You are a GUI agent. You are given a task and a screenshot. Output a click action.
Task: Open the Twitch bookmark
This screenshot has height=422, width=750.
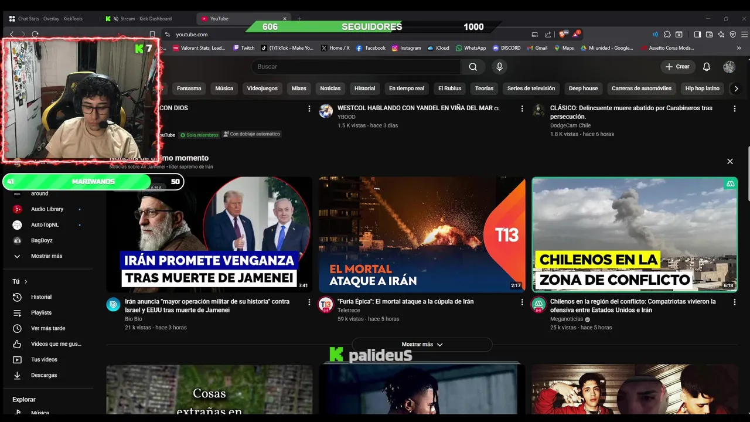click(x=244, y=48)
